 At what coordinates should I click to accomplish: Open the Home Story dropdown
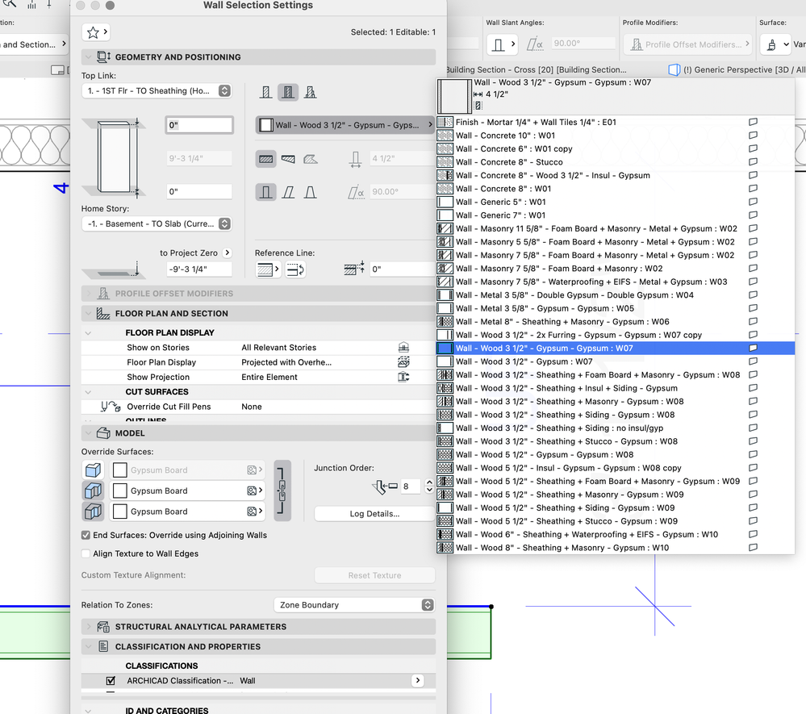tap(157, 224)
